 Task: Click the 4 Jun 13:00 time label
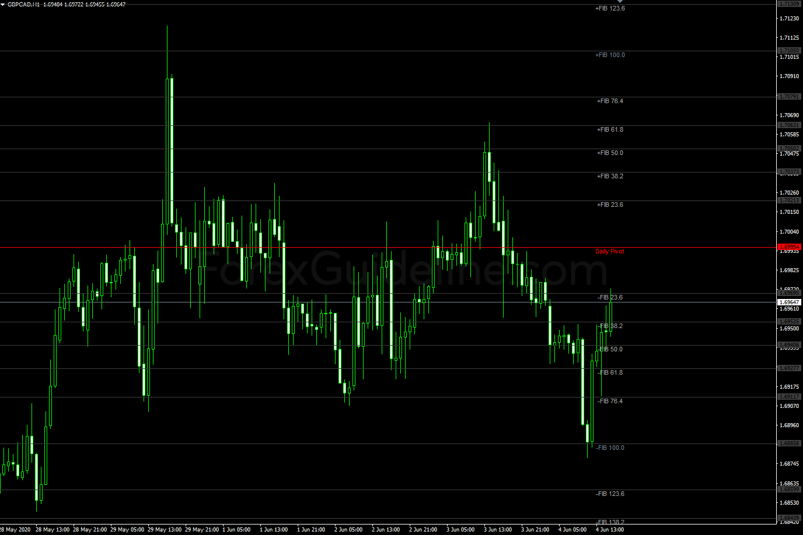[x=610, y=530]
